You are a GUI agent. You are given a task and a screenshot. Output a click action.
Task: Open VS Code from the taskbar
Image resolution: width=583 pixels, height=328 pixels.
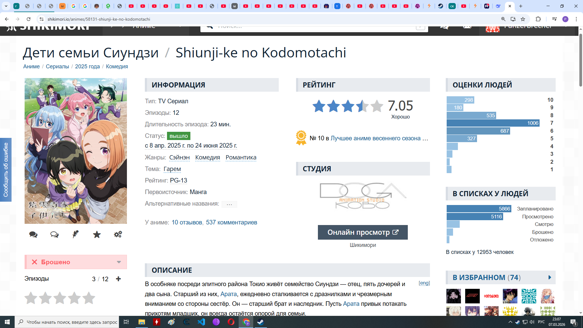pyautogui.click(x=201, y=322)
